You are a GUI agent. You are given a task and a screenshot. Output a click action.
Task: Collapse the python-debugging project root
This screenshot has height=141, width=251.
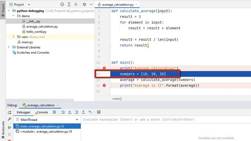(9, 11)
